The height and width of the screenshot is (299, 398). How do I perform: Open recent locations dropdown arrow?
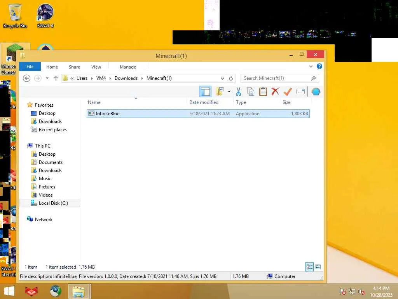tap(47, 78)
